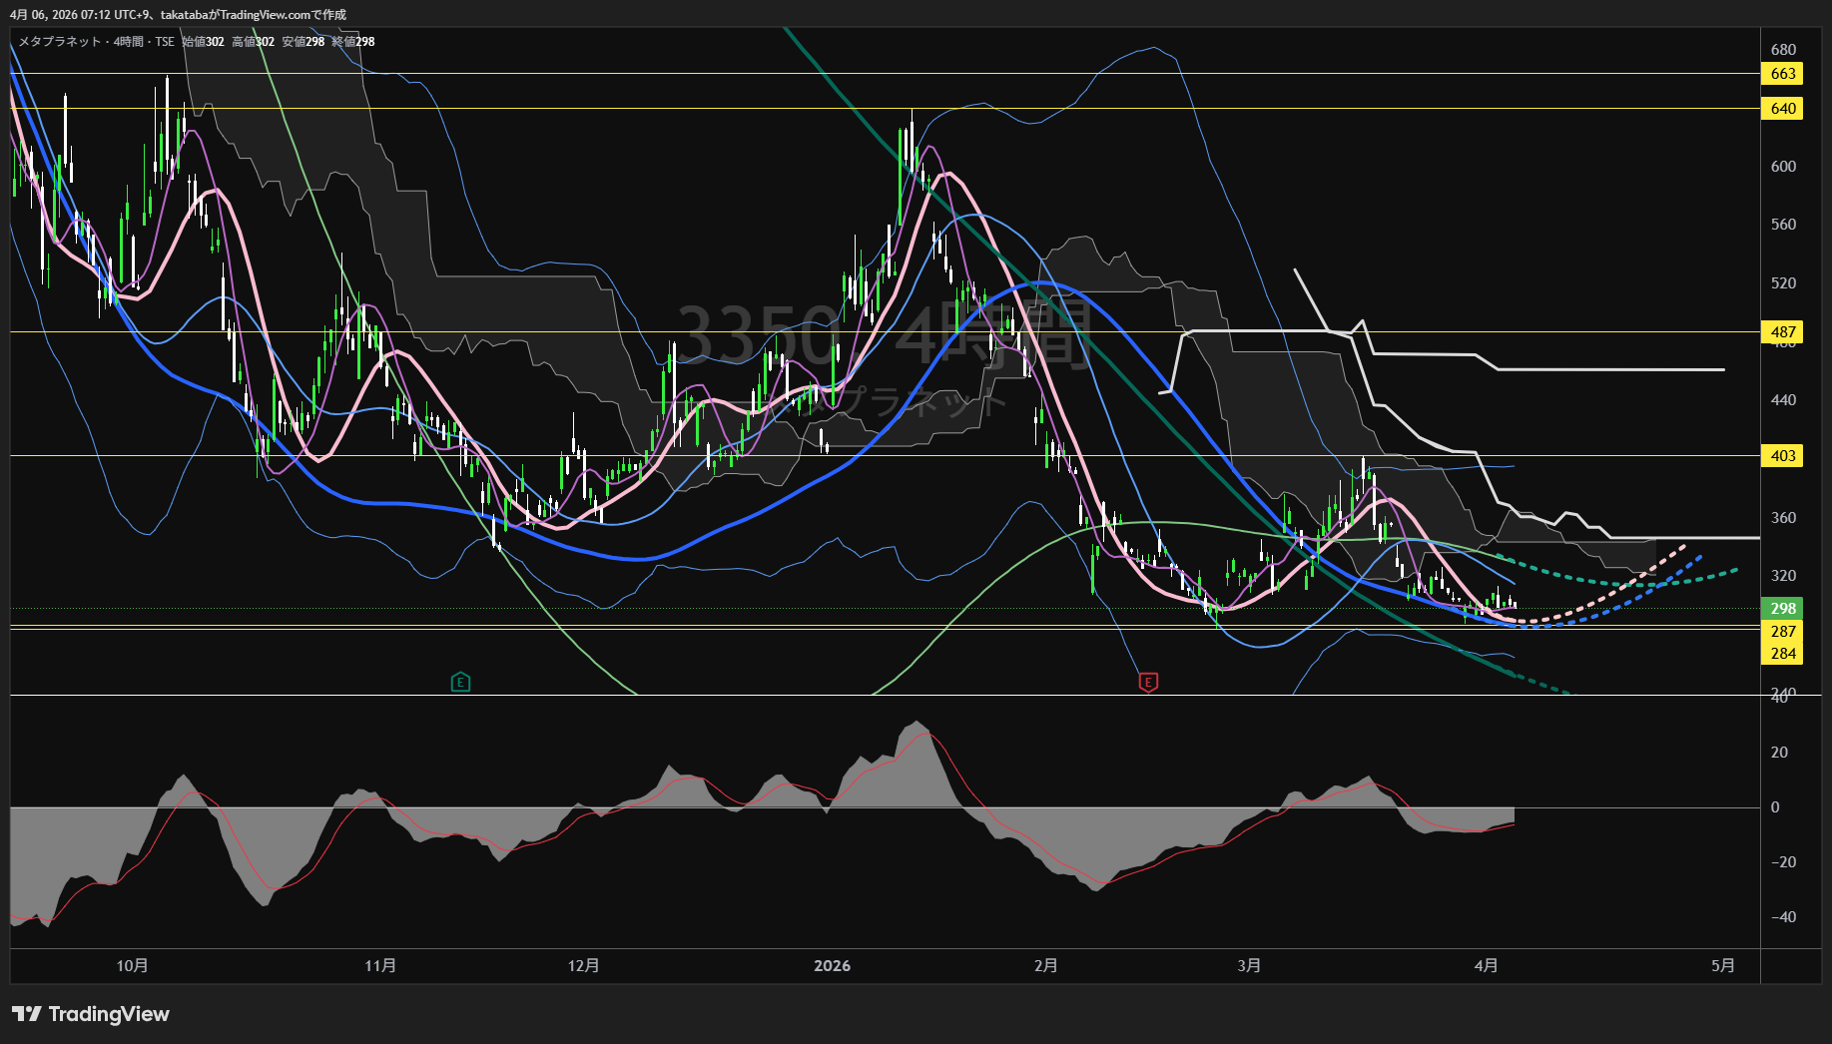Click the green E earnings marker

(x=460, y=683)
